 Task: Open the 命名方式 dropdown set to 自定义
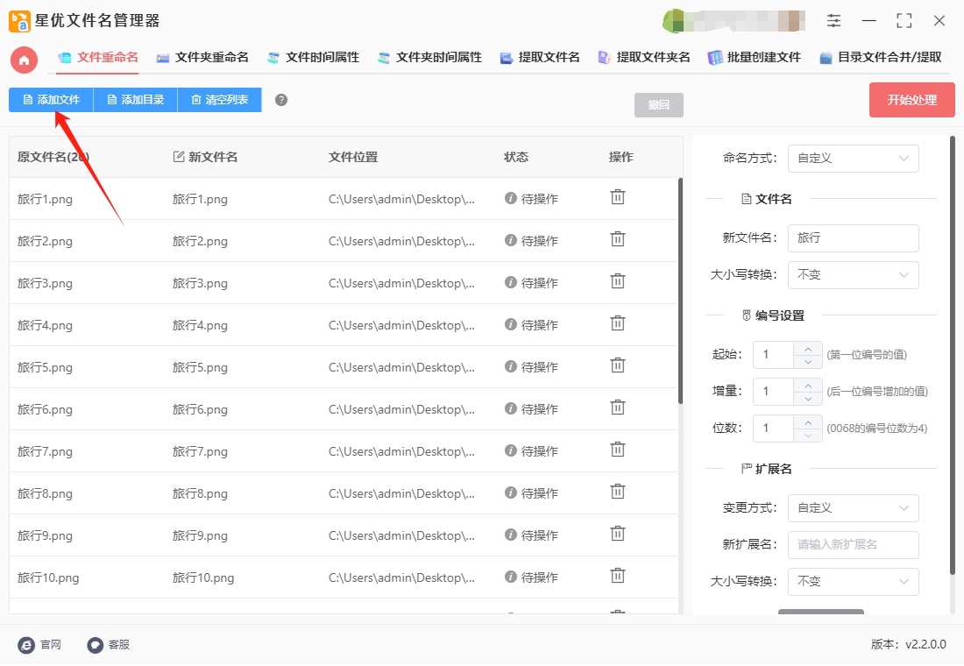click(854, 159)
